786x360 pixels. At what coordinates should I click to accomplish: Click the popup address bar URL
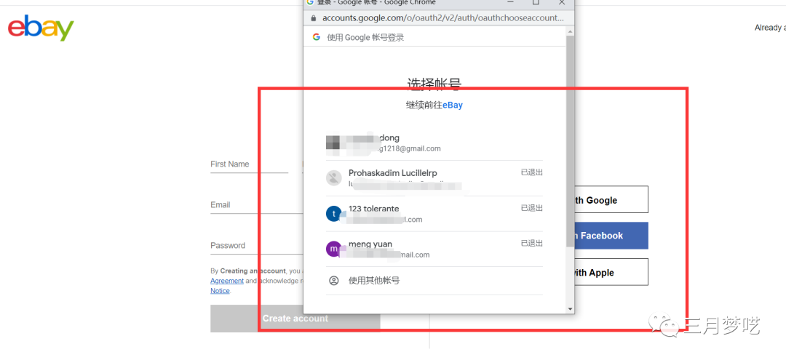tap(442, 17)
